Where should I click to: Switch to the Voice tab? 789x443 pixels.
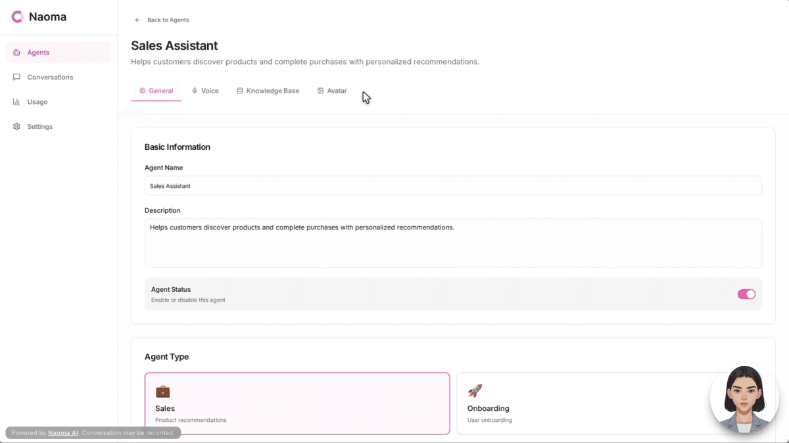tap(205, 91)
